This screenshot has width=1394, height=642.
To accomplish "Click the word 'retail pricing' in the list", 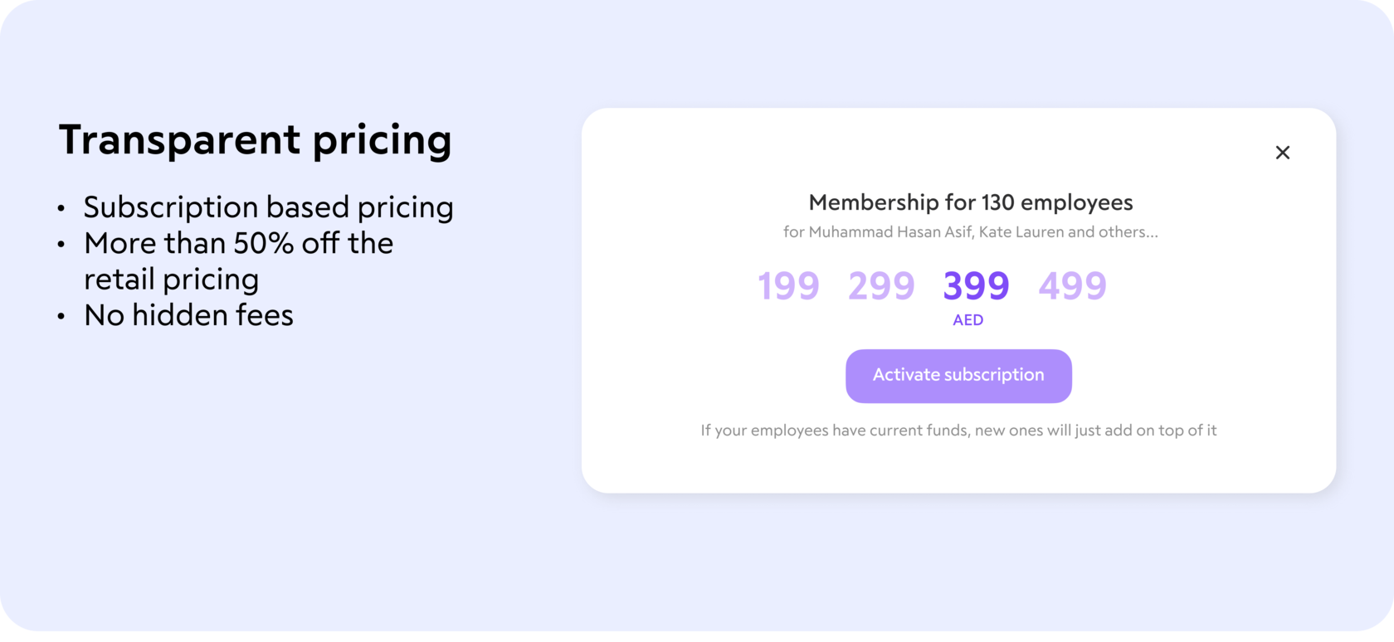I will (x=171, y=280).
